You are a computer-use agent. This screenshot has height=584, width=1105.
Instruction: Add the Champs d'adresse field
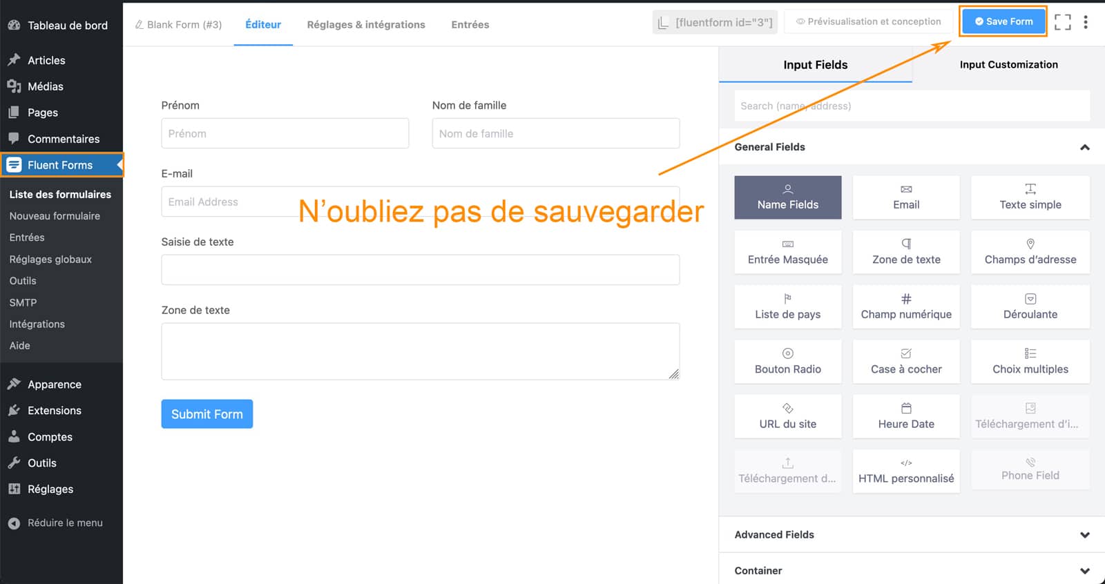[1030, 252]
